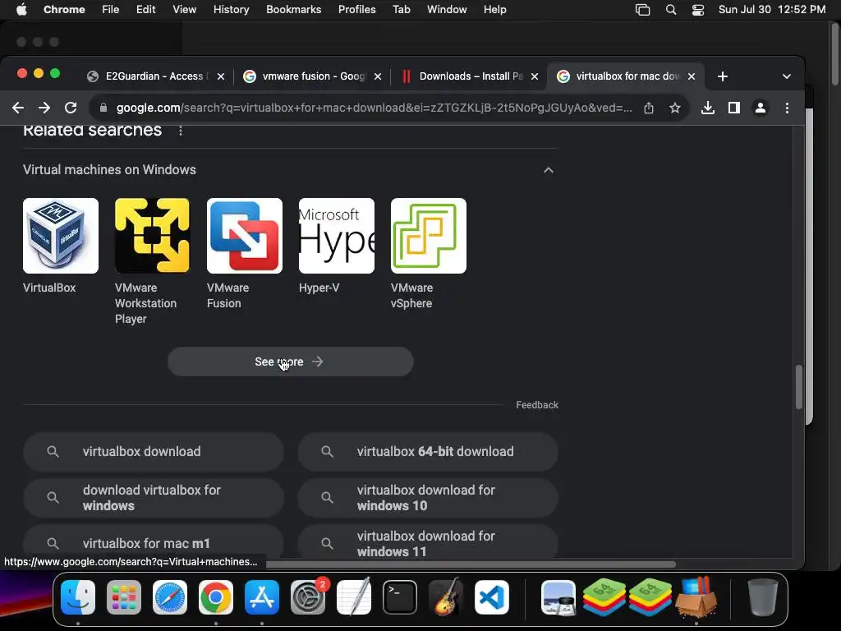Open the Window menu

pos(447,10)
